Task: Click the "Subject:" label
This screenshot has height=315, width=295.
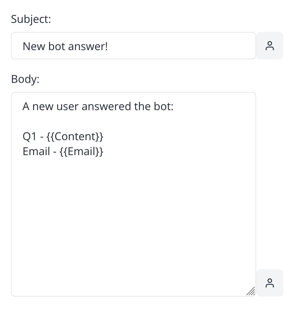Action: pos(31,19)
